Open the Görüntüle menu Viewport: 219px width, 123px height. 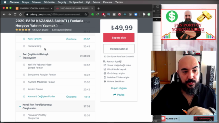(x=49, y=2)
